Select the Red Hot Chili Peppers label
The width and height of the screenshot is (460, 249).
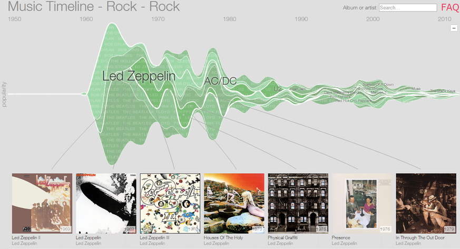(354, 101)
